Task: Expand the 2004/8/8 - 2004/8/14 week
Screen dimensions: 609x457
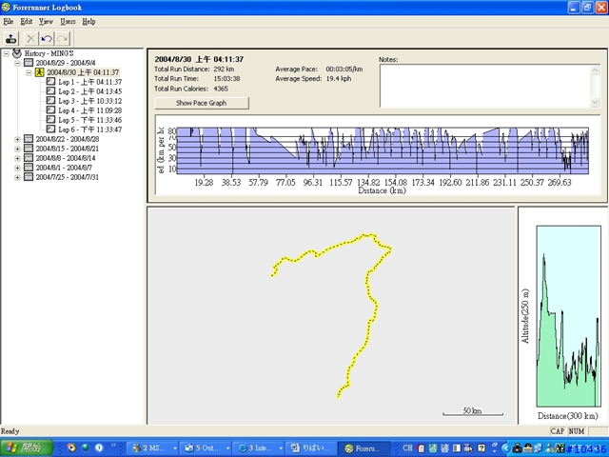Action: pos(17,158)
